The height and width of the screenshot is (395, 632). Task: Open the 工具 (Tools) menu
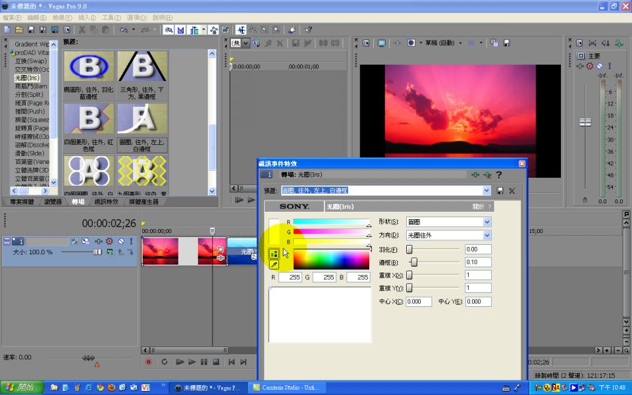point(111,17)
